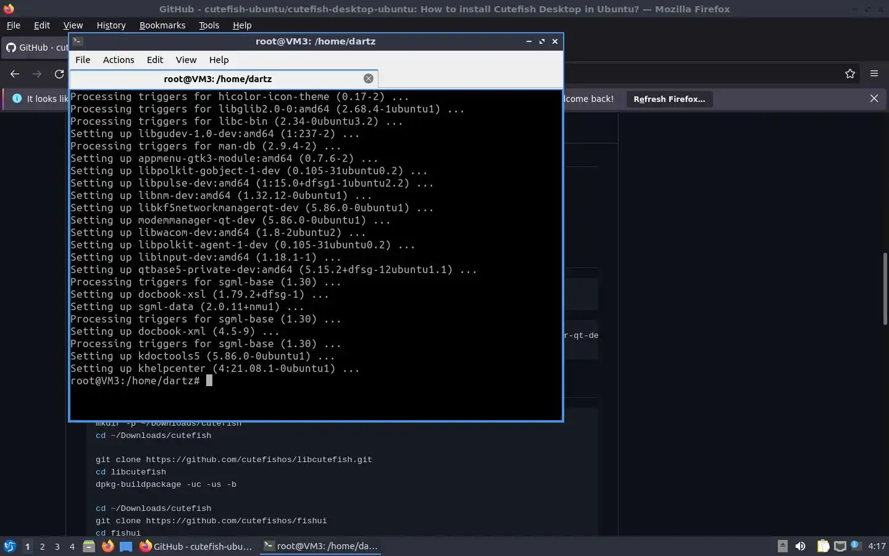Click the terminal prompt line root@VM3:/home/dartz#

click(x=135, y=381)
